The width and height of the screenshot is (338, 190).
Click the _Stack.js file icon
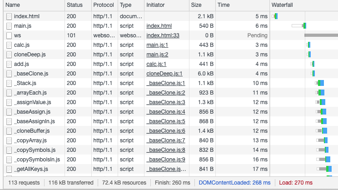9,83
